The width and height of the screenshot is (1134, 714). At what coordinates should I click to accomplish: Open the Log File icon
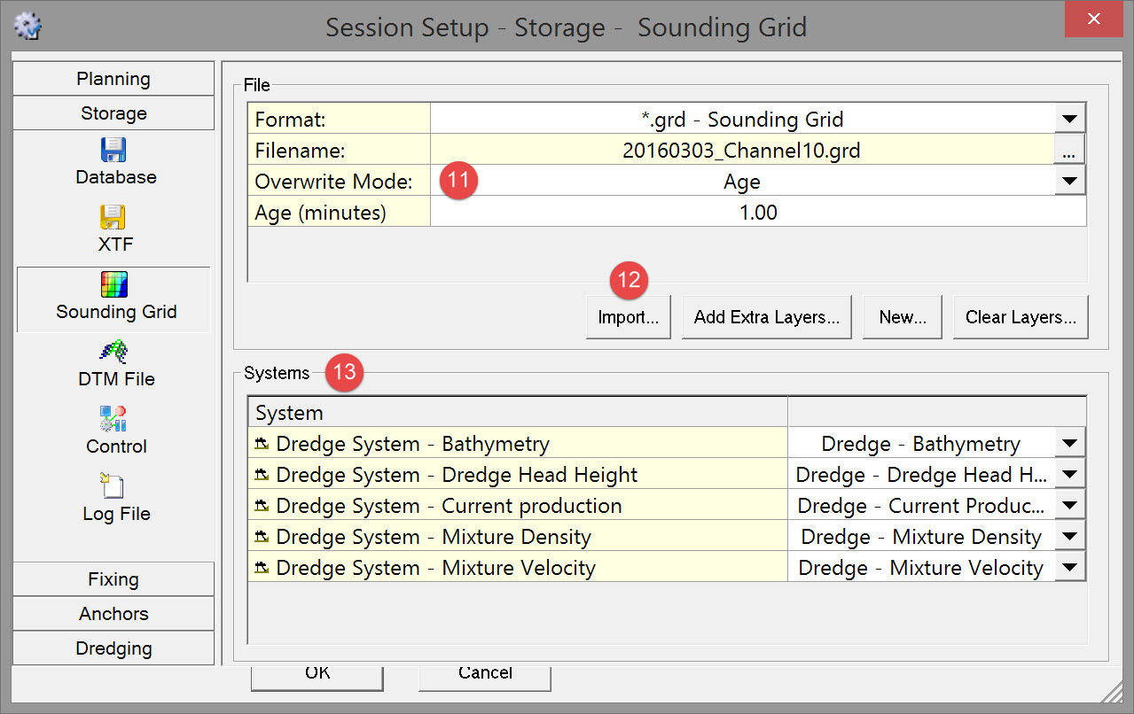point(113,486)
